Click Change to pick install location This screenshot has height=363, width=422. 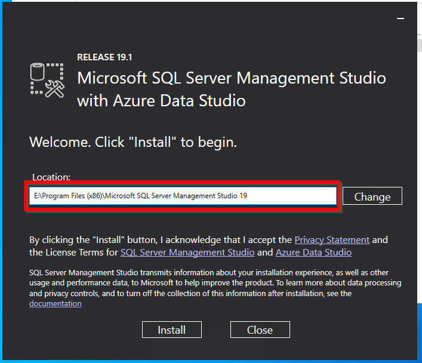372,196
